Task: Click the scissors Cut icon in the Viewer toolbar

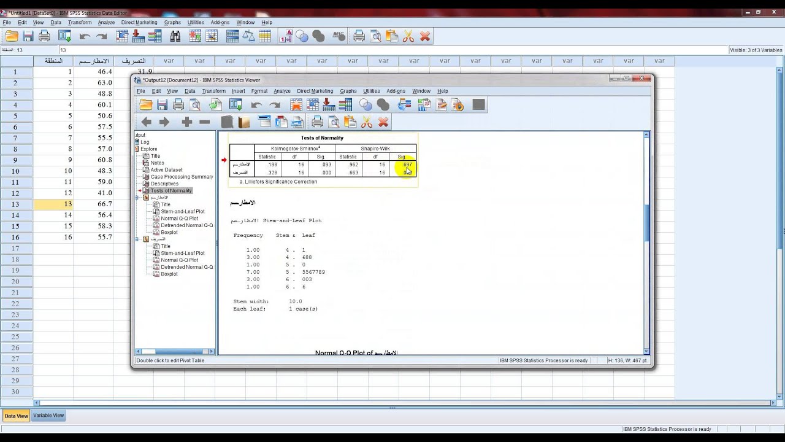Action: tap(367, 122)
